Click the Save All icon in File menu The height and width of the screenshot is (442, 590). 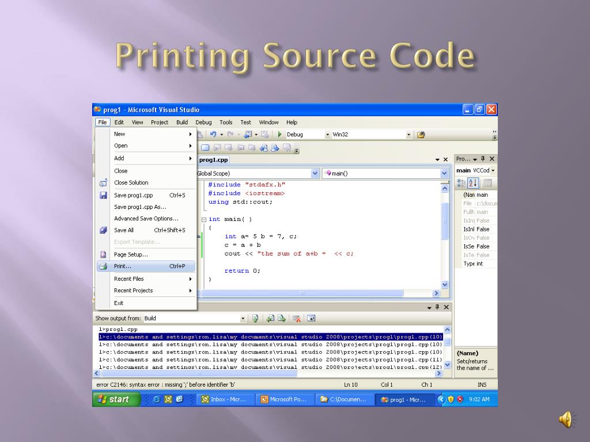[x=103, y=230]
